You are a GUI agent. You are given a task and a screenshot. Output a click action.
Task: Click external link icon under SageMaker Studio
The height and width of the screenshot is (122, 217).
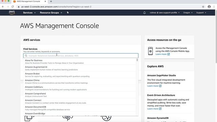point(160,86)
